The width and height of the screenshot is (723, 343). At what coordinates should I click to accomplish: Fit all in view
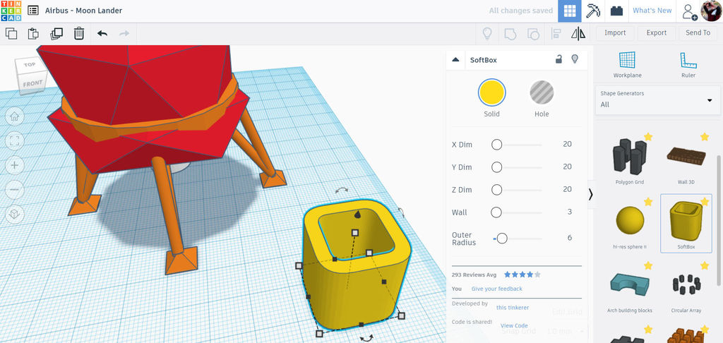pos(14,140)
